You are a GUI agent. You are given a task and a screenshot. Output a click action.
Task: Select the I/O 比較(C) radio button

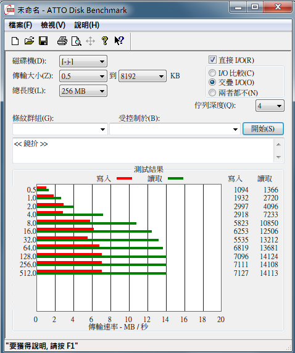coord(212,73)
